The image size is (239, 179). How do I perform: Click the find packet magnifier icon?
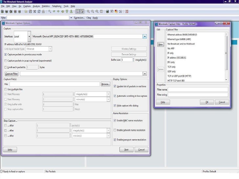tap(50, 11)
